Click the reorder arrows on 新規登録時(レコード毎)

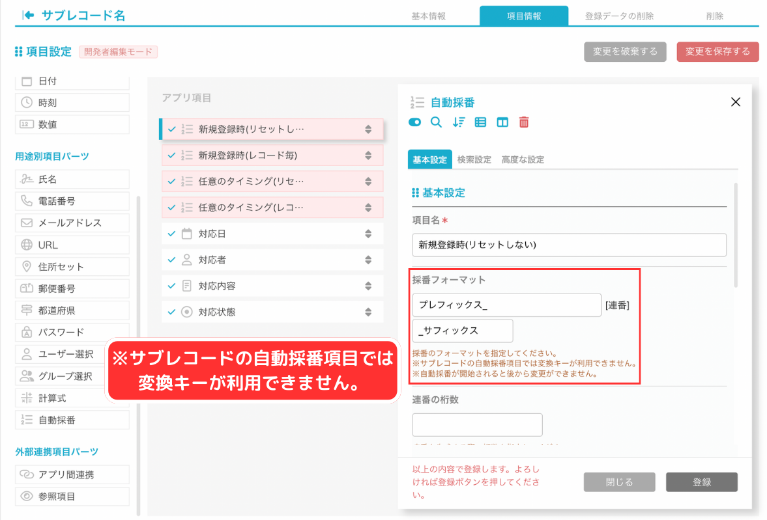[370, 155]
